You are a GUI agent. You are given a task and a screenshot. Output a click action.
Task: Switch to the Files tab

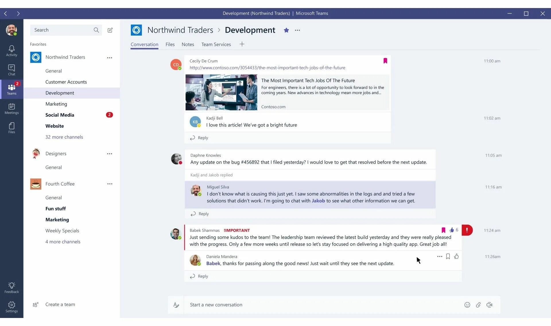[x=170, y=44]
